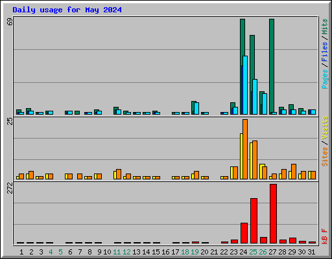Screen dimensions: 332x259
Task: Click the cyan pages bar for day 24
Action: pos(245,85)
